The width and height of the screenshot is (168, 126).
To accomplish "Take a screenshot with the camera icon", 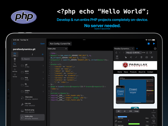I will click(x=147, y=57).
